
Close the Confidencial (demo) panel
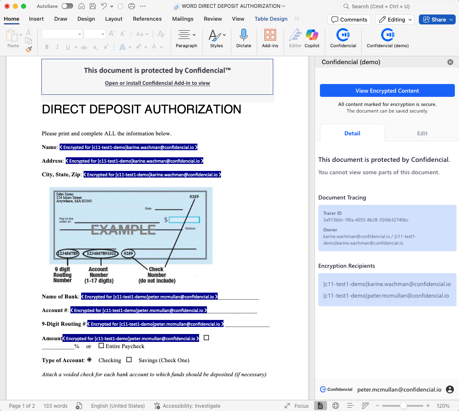tap(450, 62)
